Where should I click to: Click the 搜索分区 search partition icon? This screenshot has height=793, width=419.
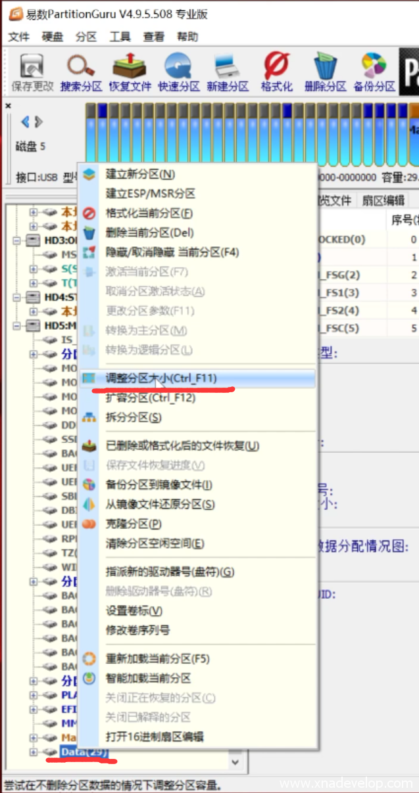tap(81, 72)
